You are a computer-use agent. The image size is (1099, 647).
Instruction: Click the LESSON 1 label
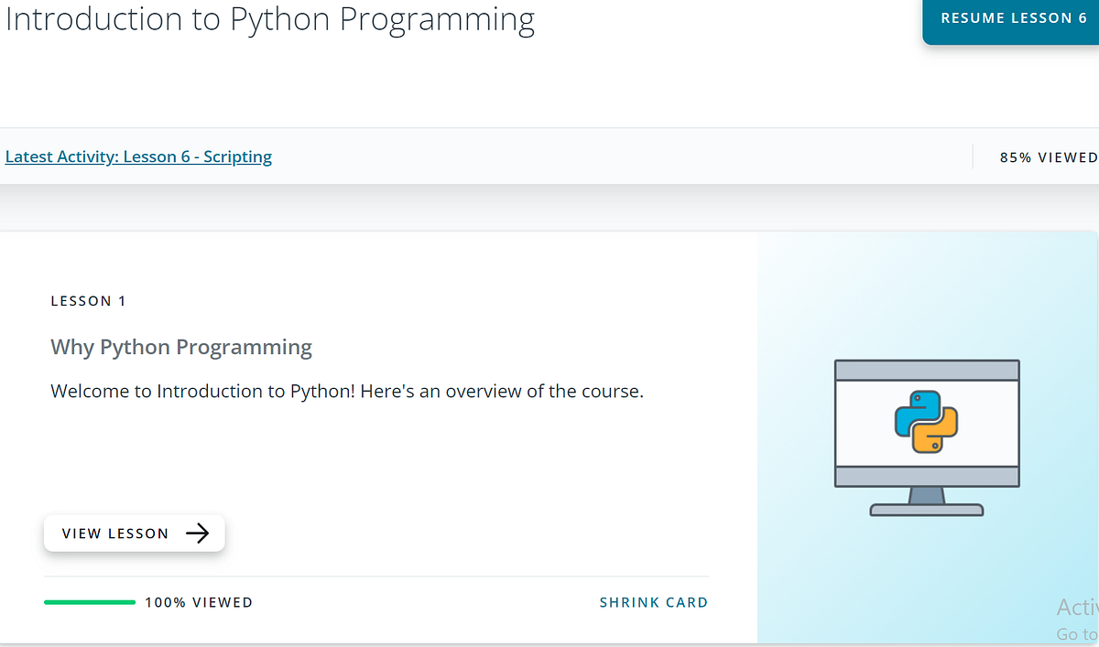[x=88, y=301]
